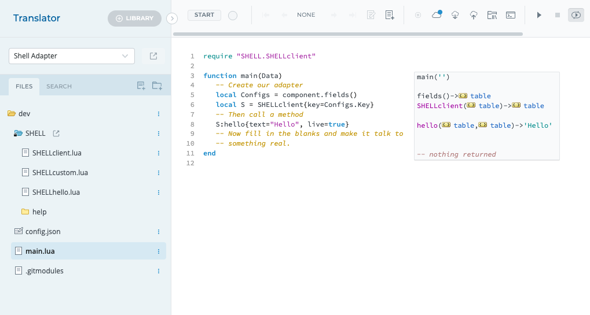Toggle the live preview mode button
This screenshot has height=315, width=590.
[x=576, y=15]
